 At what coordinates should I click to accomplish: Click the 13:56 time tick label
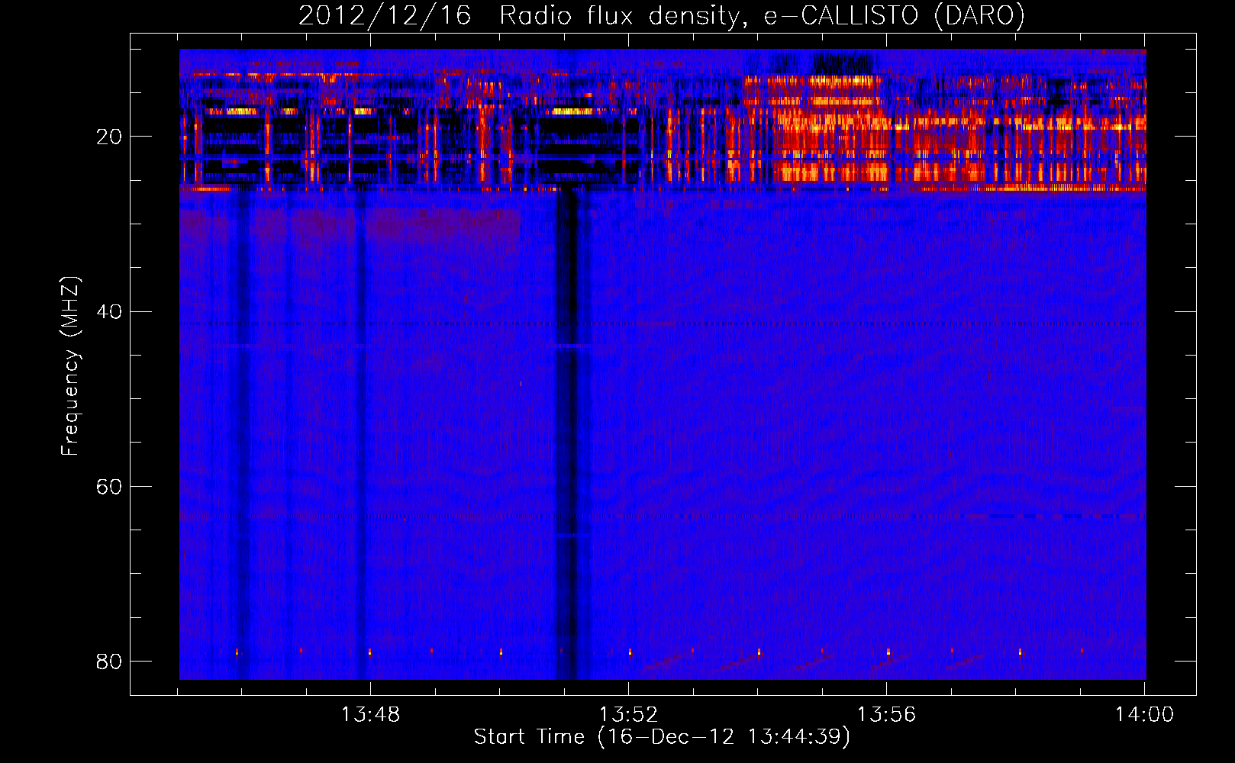coord(886,715)
